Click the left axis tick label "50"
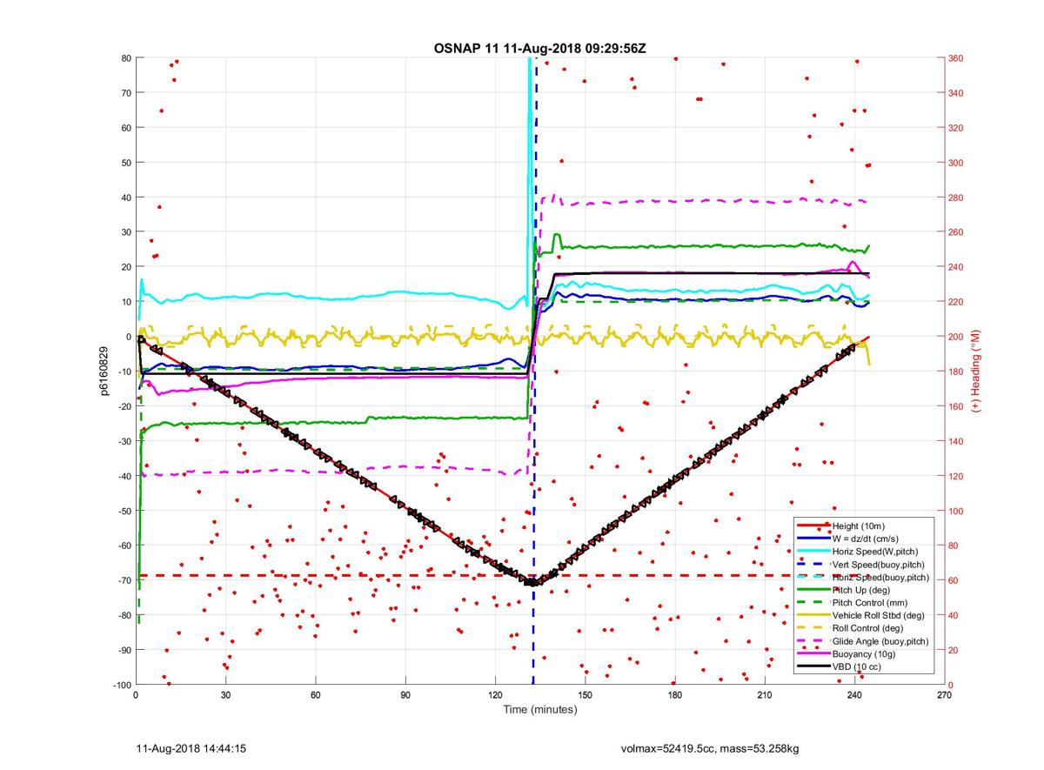Image resolution: width=1044 pixels, height=770 pixels. click(125, 163)
